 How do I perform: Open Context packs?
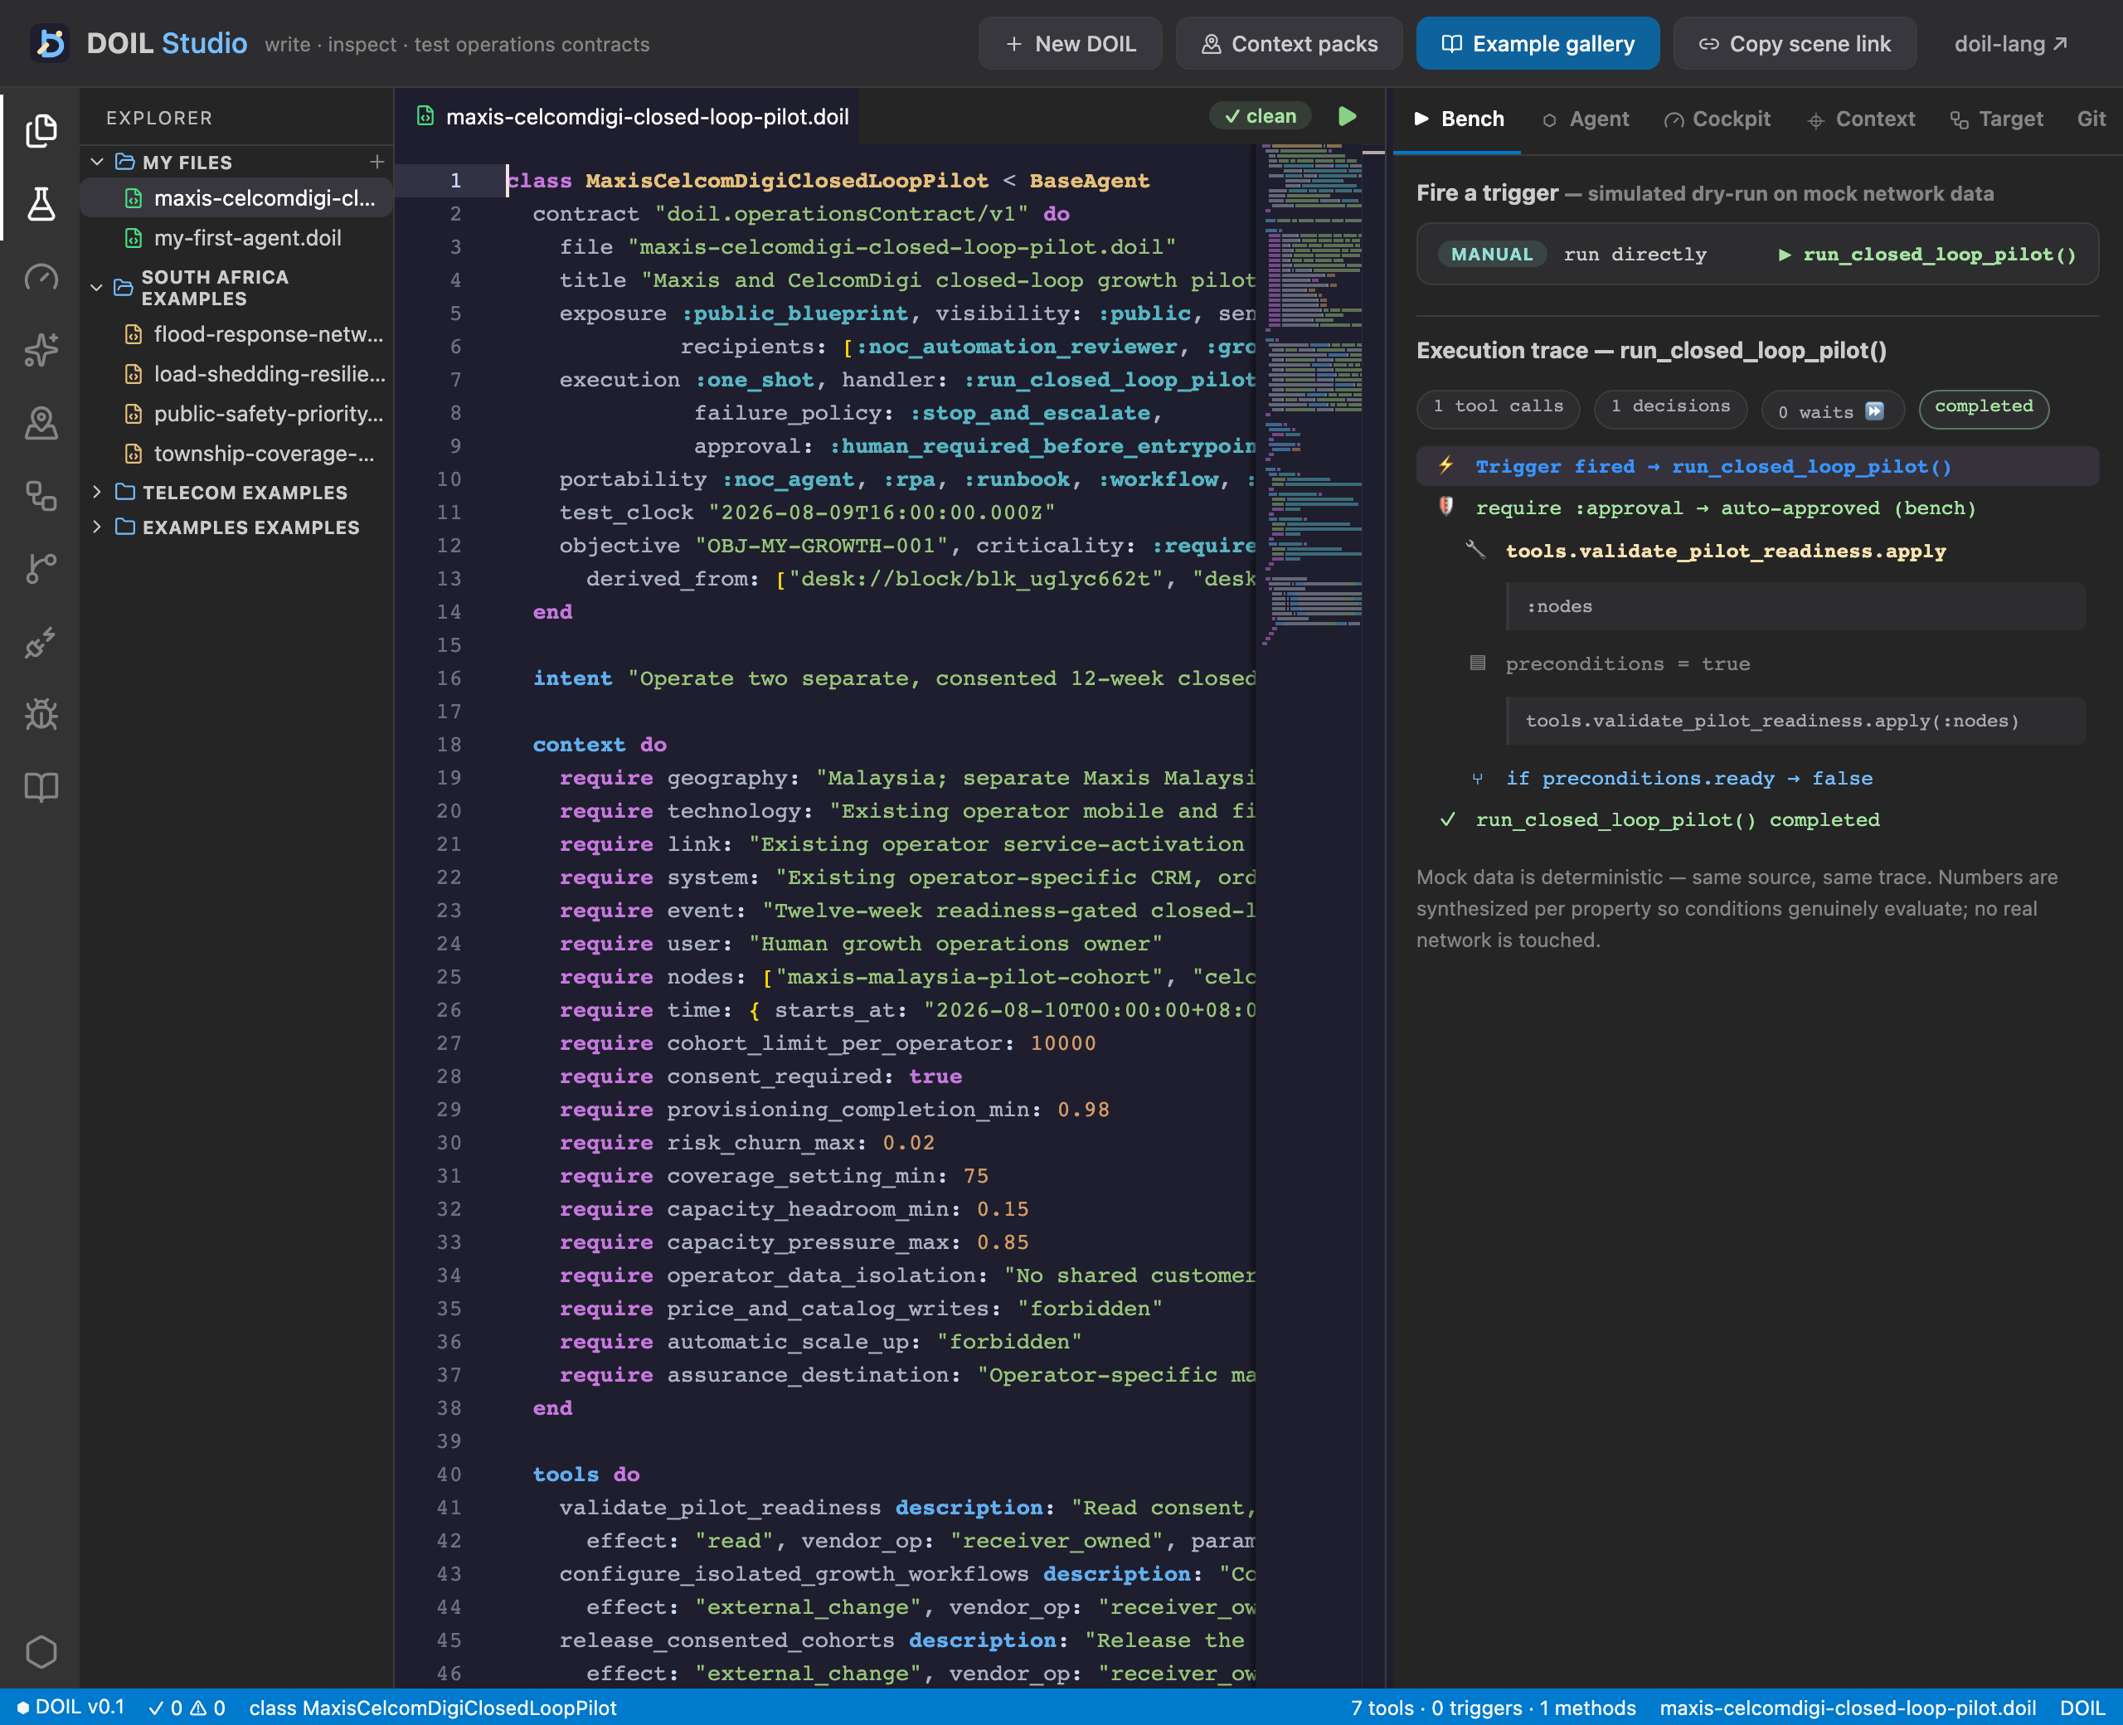(x=1290, y=44)
